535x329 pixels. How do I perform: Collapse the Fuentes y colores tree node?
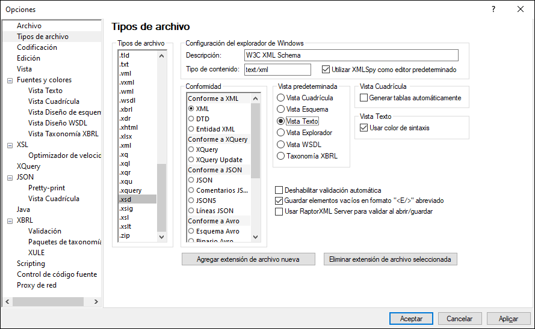coord(9,80)
